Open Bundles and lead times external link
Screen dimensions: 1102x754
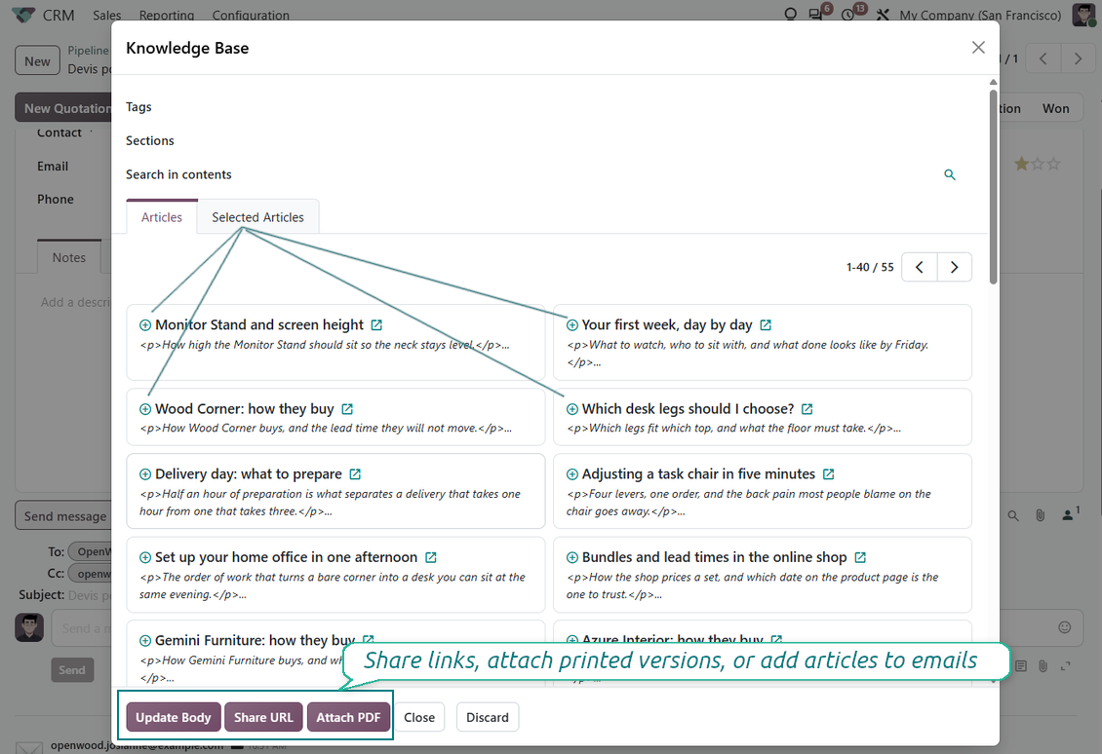tap(860, 557)
